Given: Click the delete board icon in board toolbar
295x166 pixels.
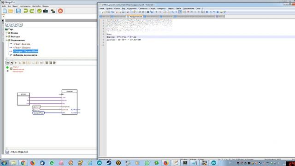Looking at the screenshot, I should (x=12, y=63).
